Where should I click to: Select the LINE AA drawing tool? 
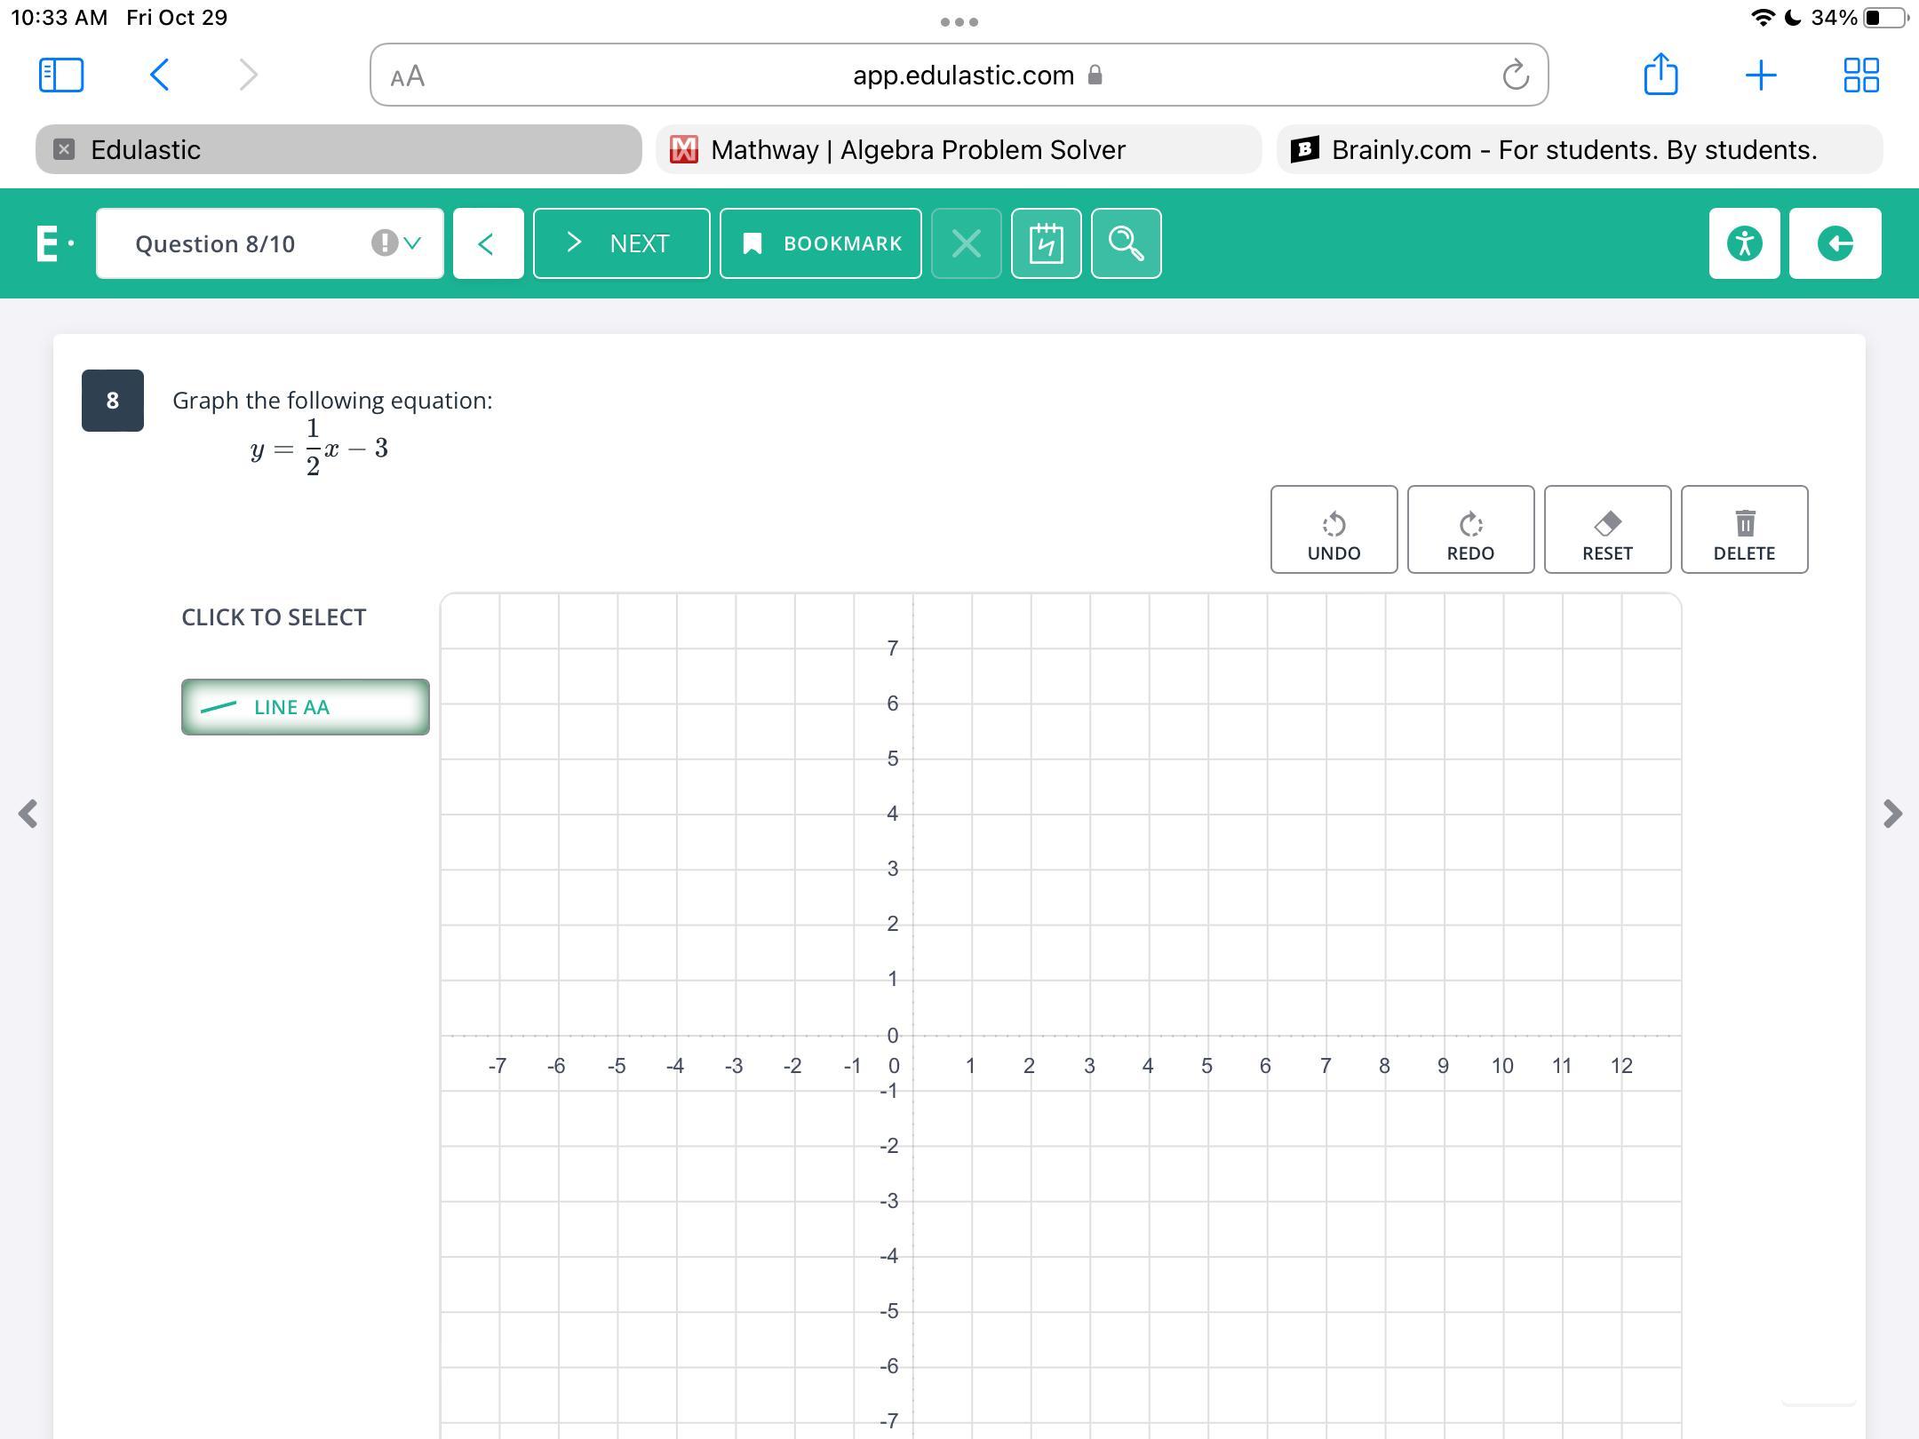click(x=305, y=707)
